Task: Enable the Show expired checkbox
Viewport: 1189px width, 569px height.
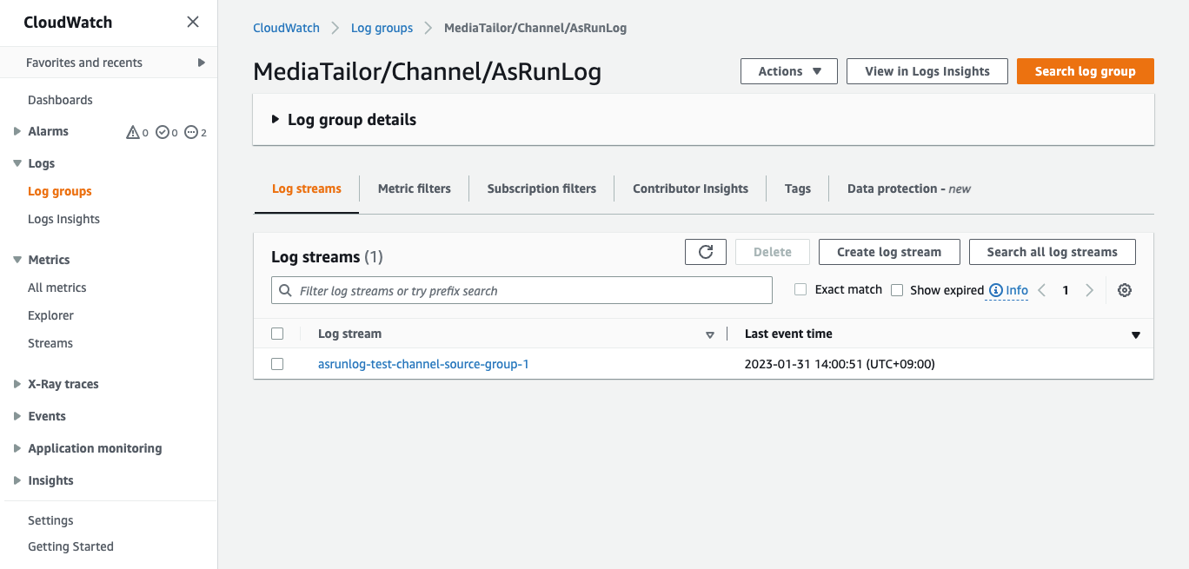Action: [897, 290]
